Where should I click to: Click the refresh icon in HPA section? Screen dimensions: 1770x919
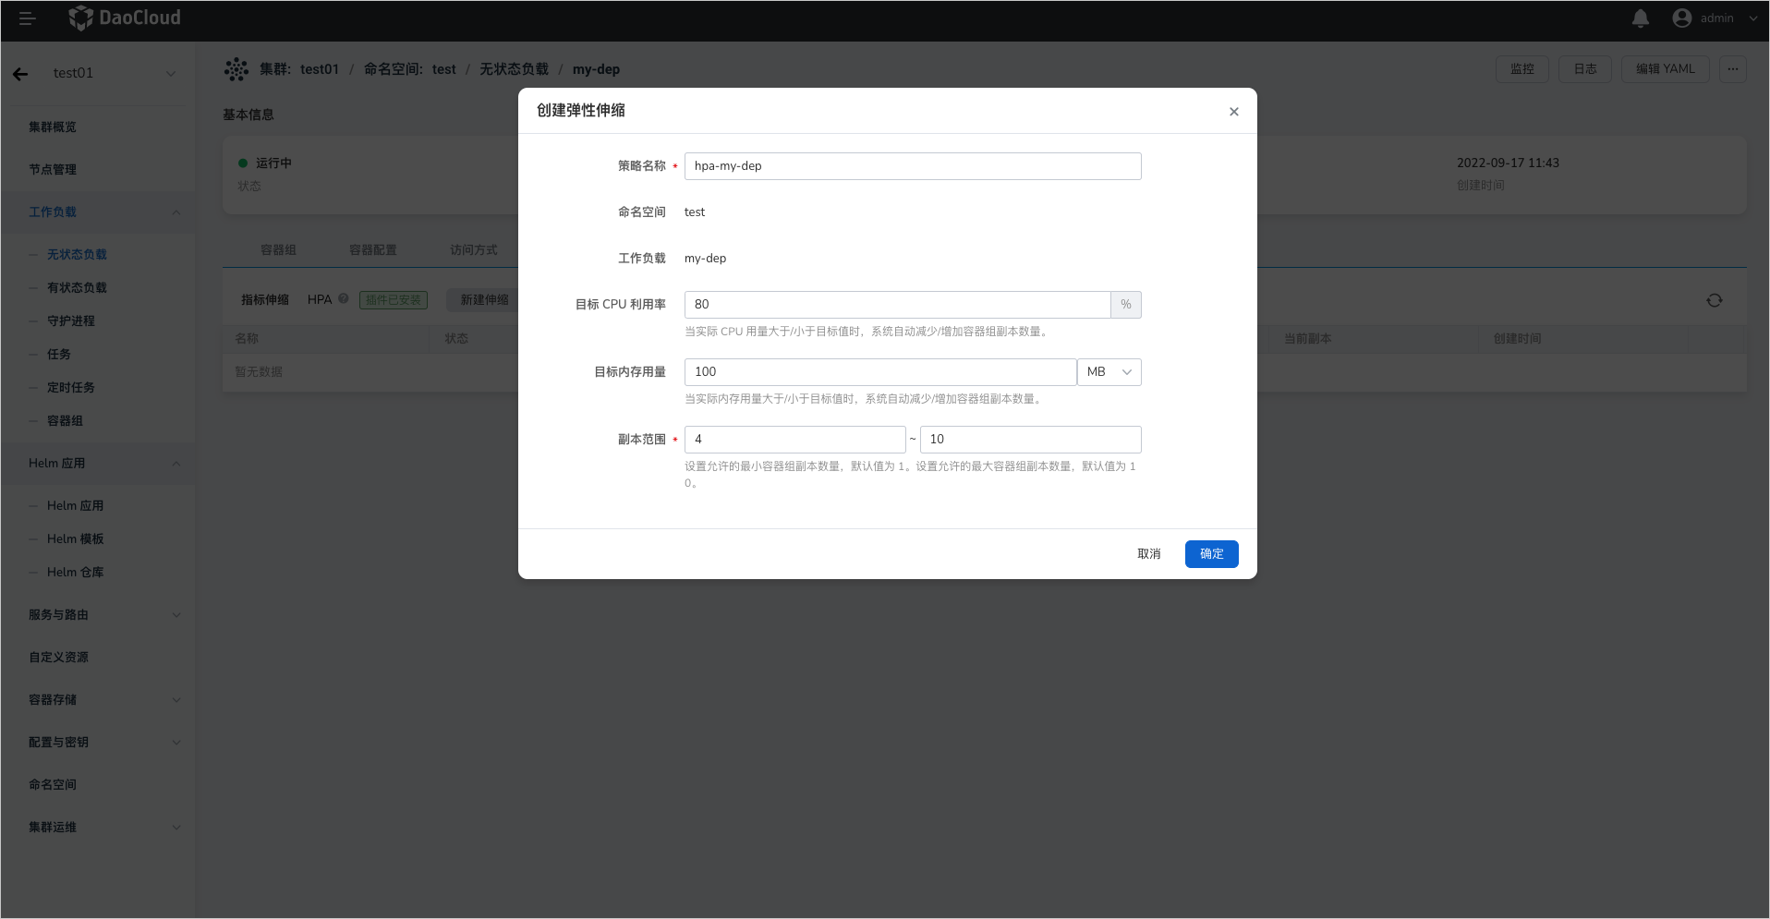(1715, 300)
